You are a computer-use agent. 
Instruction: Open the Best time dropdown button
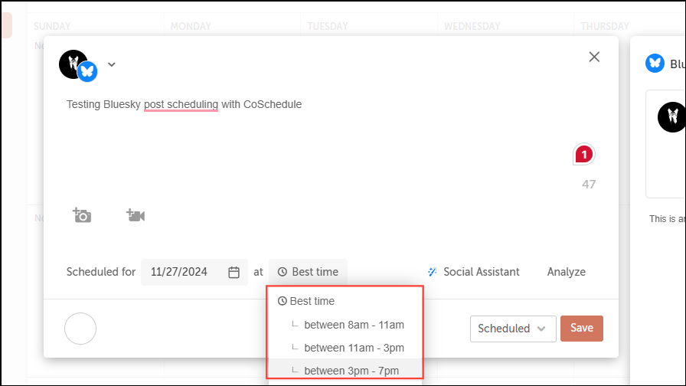coord(308,272)
